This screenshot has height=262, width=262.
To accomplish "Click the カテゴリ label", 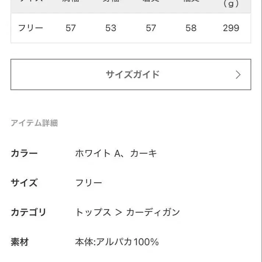I will [29, 212].
